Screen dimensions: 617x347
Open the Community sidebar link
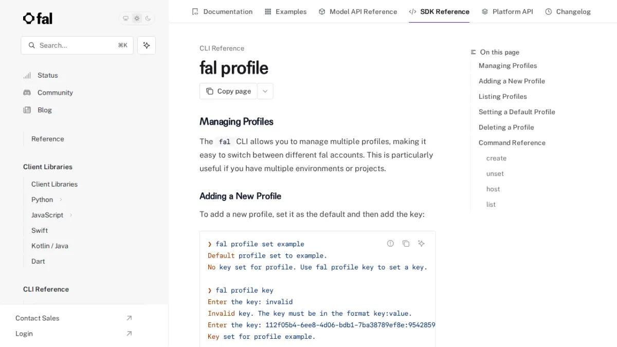point(55,93)
